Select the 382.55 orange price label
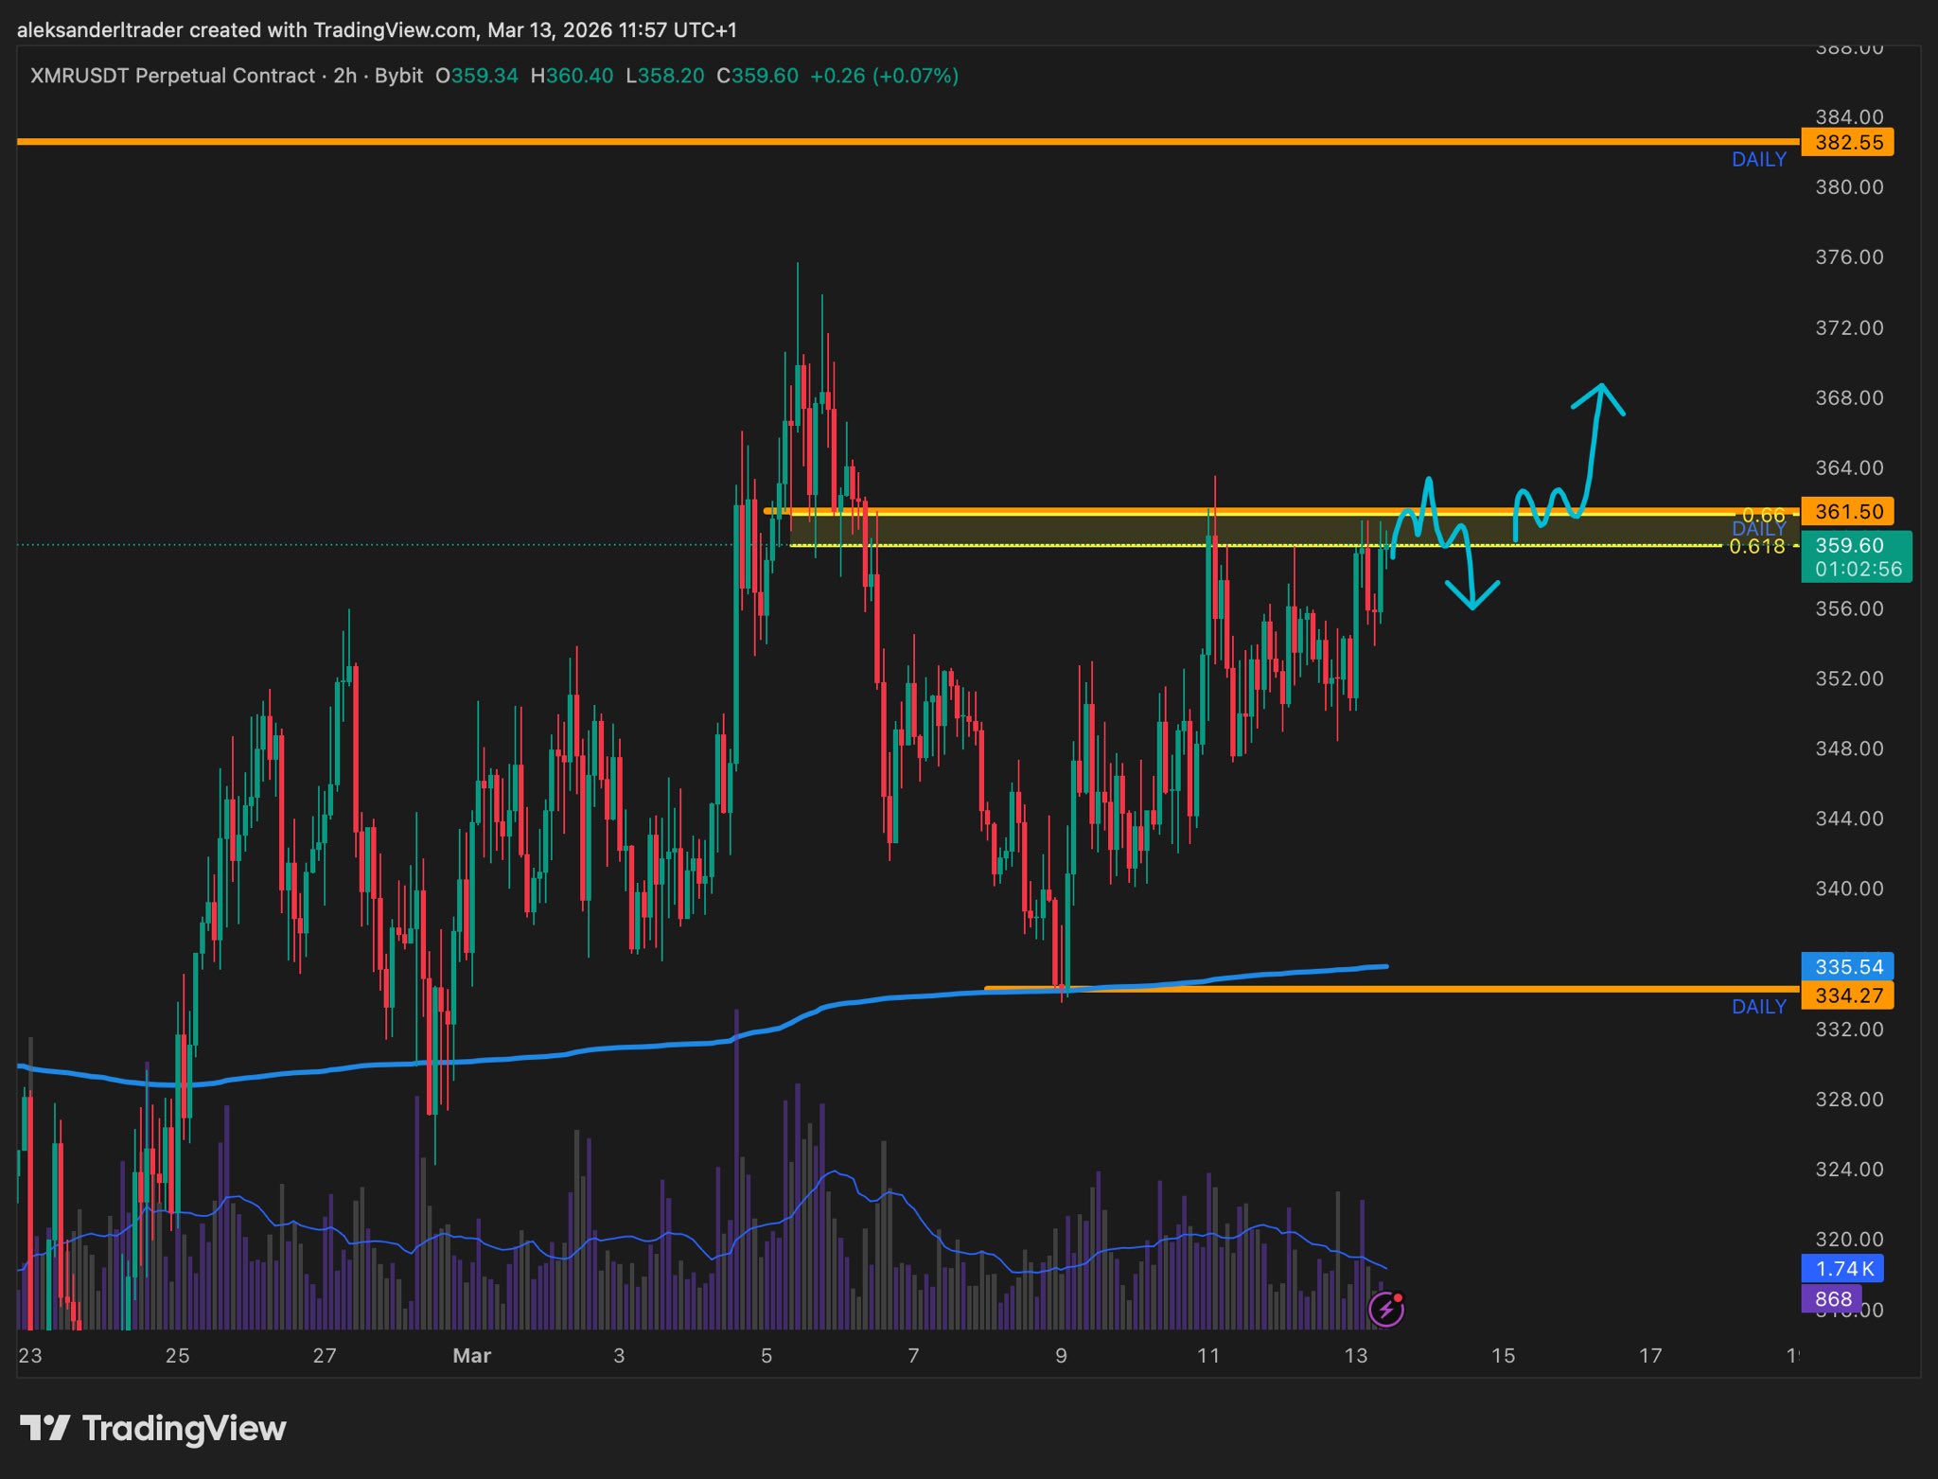 (x=1847, y=143)
